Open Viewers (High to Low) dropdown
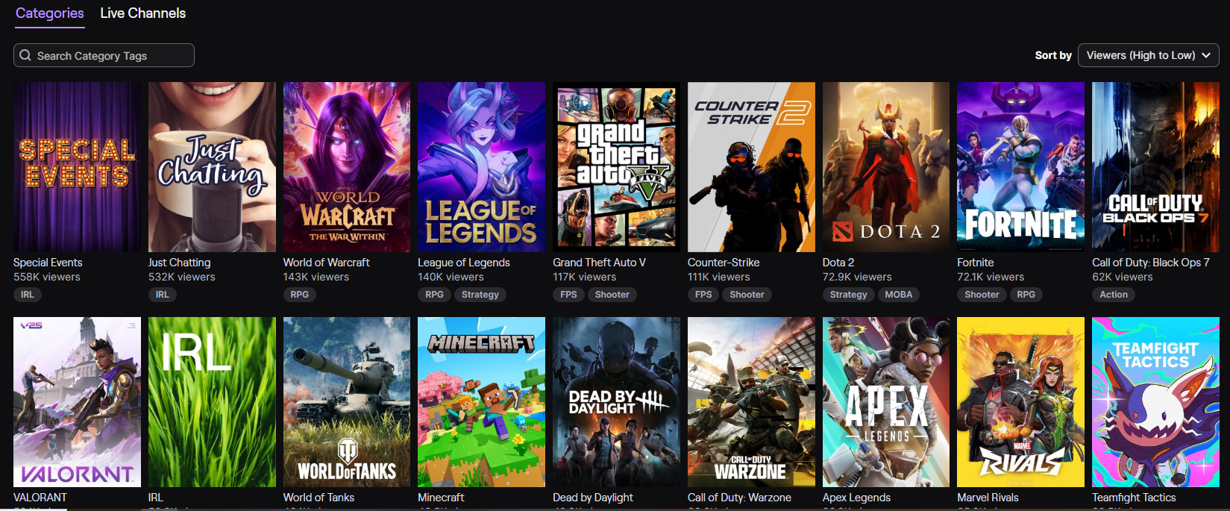 pos(1148,55)
